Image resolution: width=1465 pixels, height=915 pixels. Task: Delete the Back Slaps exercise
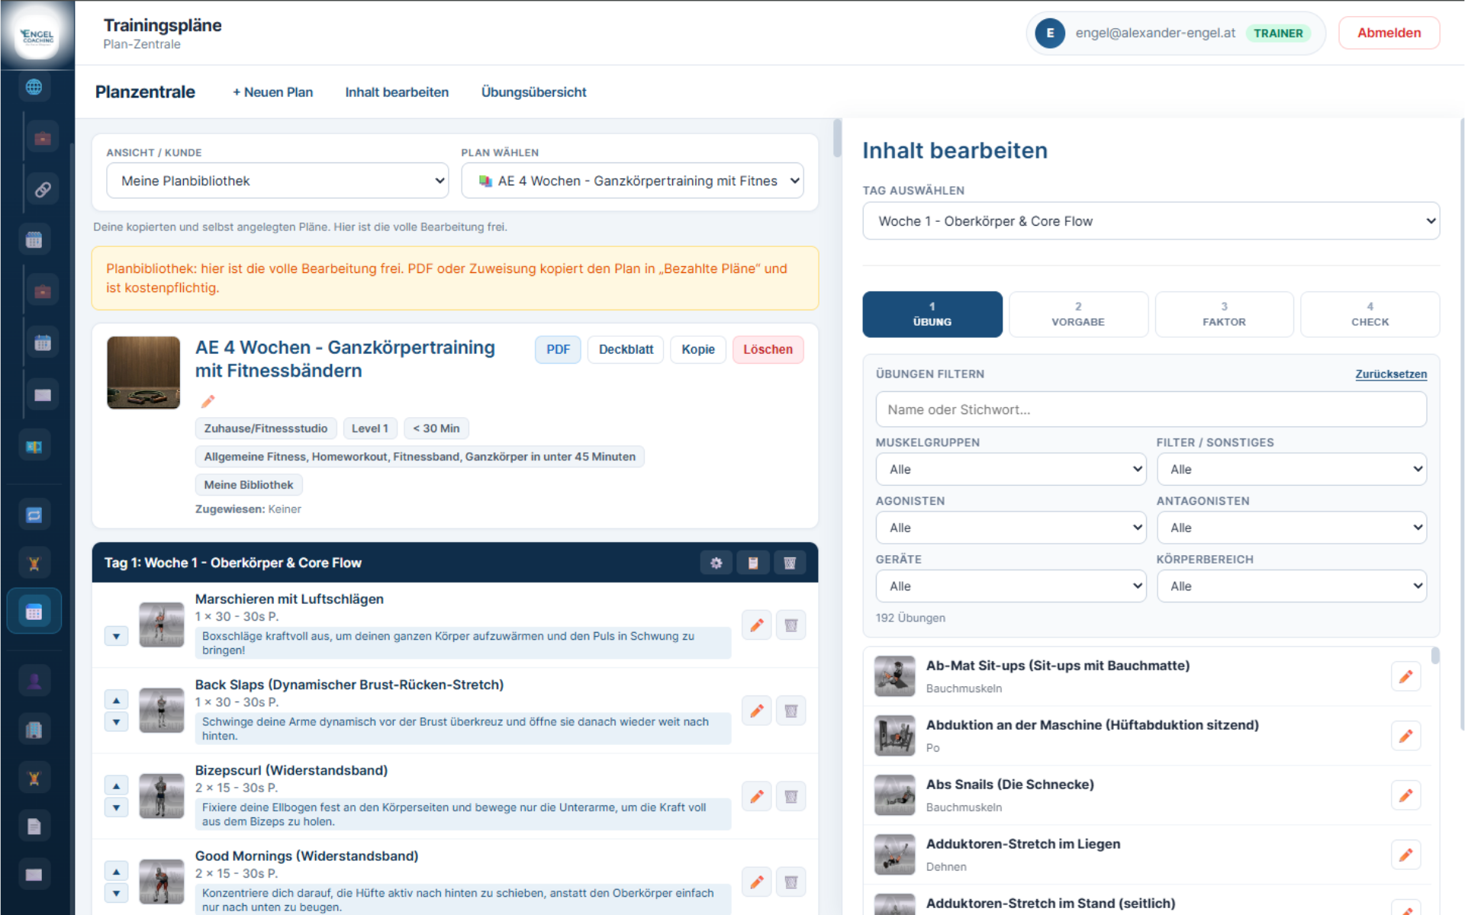click(791, 711)
